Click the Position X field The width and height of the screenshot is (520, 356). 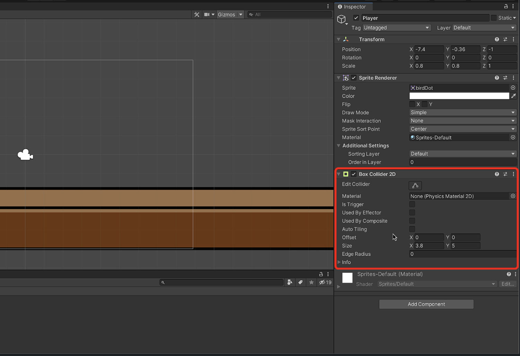(x=429, y=49)
